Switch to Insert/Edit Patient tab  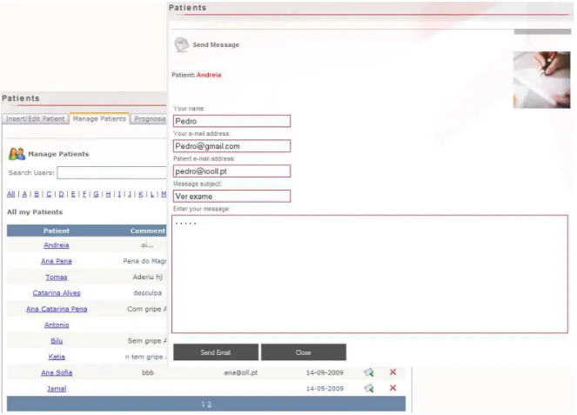pyautogui.click(x=35, y=119)
